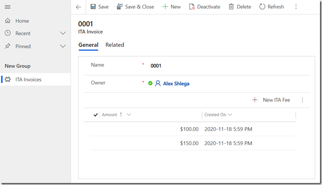Open the Created On column dropdown

tap(230, 115)
